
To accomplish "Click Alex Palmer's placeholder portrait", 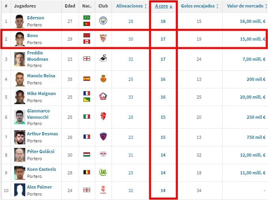I will (x=20, y=191).
